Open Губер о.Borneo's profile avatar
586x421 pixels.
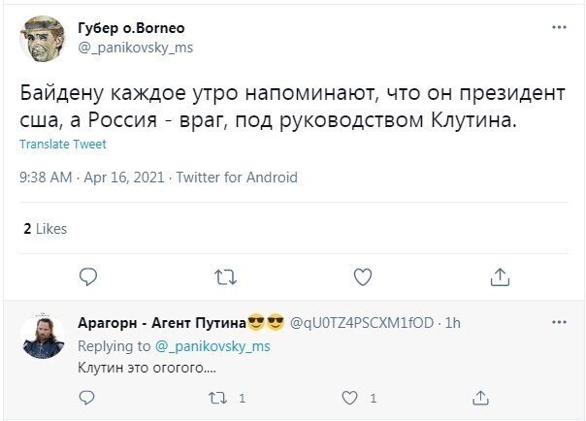click(44, 38)
